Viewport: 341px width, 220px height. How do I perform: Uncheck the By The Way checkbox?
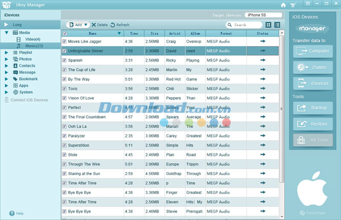[x=64, y=79]
